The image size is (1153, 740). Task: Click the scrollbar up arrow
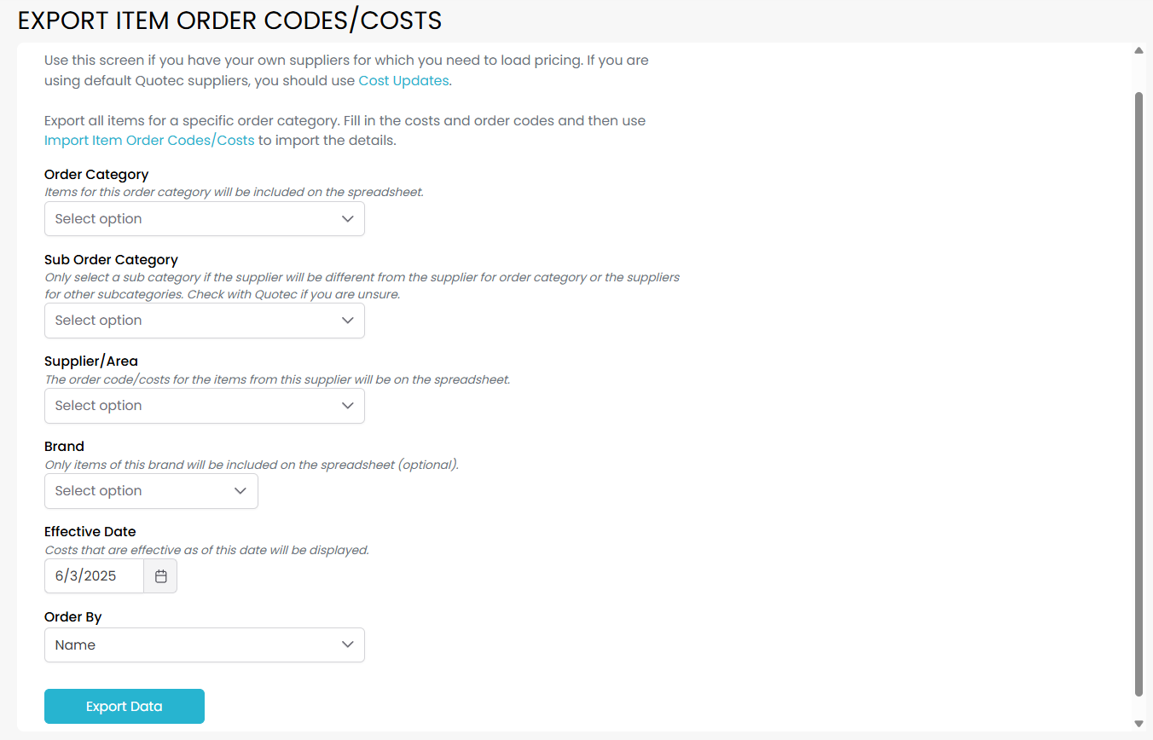coord(1139,51)
